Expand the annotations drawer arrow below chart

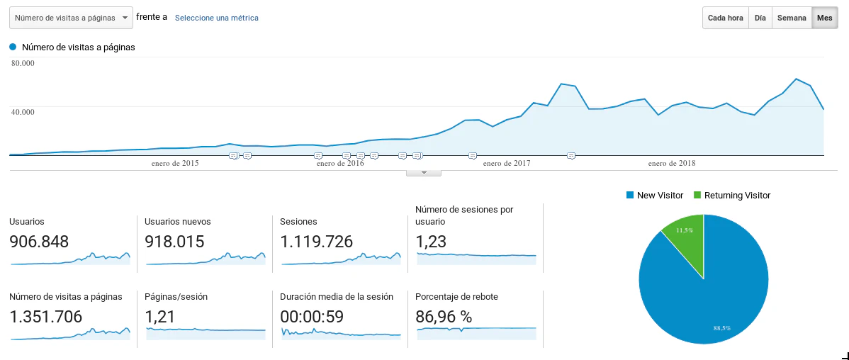(424, 172)
